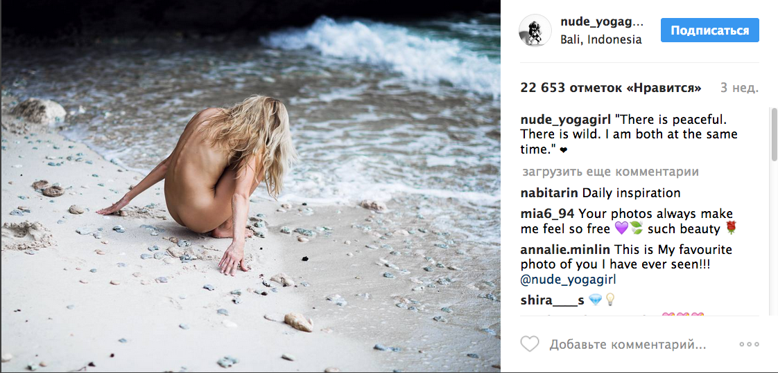Open shira____s profile link
778x373 pixels.
pos(552,300)
